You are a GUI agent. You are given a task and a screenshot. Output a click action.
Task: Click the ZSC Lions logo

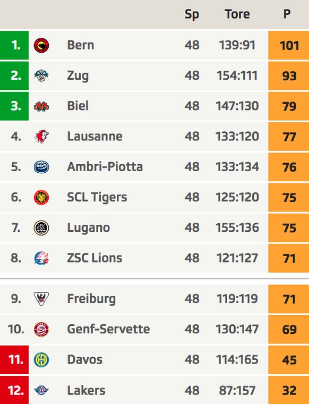pos(41,258)
